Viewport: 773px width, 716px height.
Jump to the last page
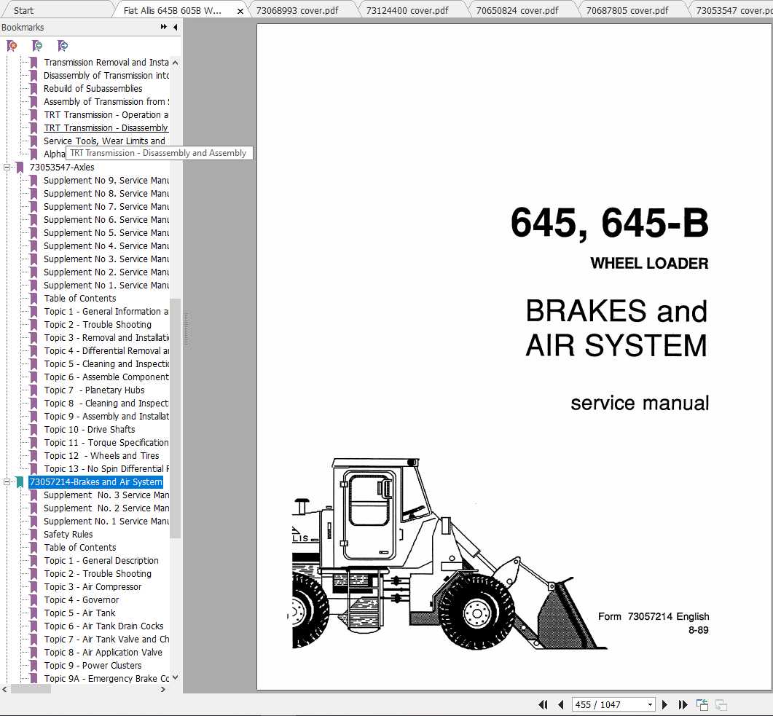pyautogui.click(x=683, y=704)
